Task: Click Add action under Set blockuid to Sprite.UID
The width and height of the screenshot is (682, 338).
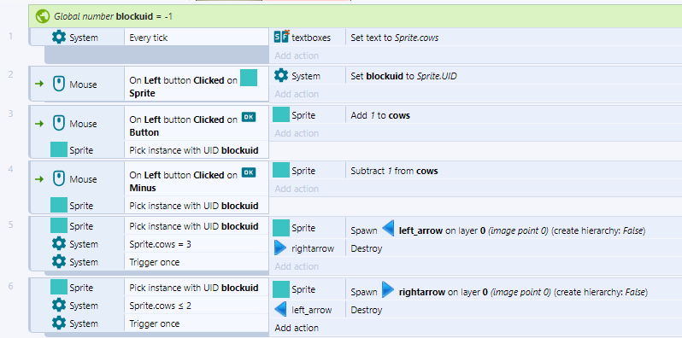Action: pos(297,94)
